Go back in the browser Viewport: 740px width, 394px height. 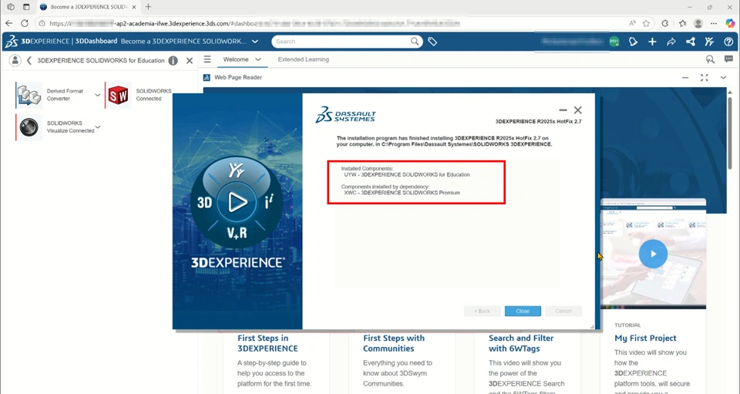(x=9, y=23)
